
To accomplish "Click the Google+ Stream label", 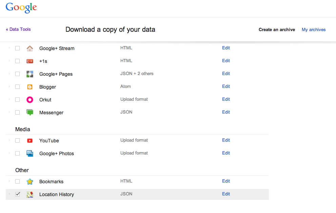I will pyautogui.click(x=57, y=48).
